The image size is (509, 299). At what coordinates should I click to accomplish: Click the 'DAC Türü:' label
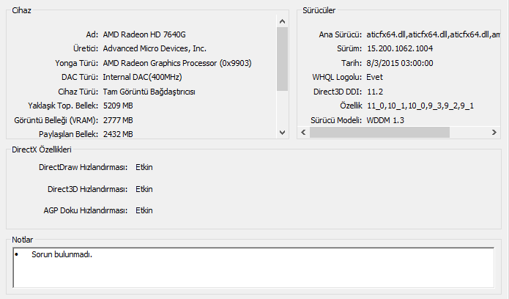click(x=80, y=77)
